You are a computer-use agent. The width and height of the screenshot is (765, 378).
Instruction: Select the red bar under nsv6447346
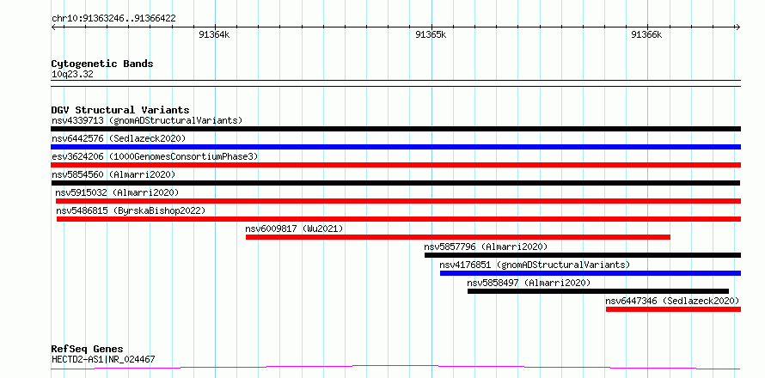pyautogui.click(x=673, y=309)
